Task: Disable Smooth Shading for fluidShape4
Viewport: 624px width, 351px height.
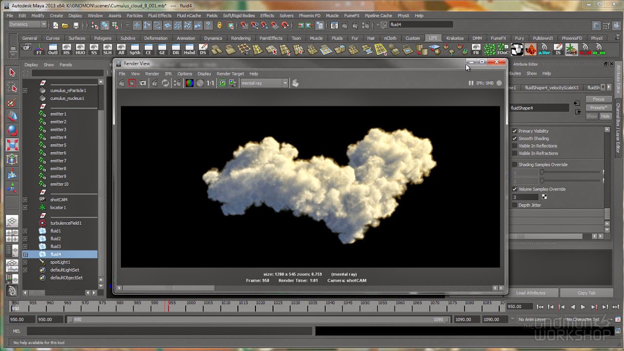Action: click(x=515, y=138)
